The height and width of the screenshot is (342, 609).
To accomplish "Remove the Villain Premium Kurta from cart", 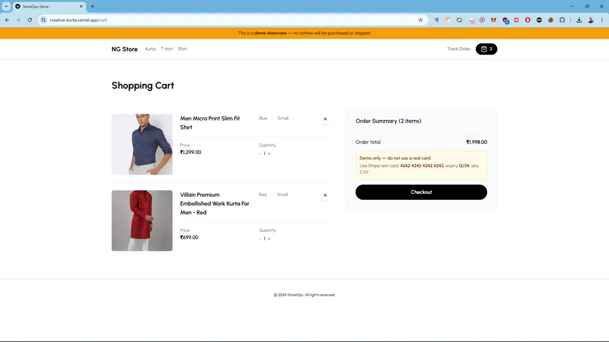I will (325, 196).
